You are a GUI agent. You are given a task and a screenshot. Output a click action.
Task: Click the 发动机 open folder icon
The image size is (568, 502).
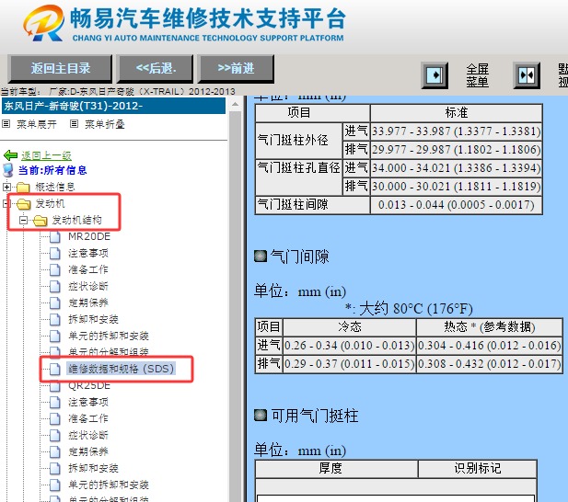click(24, 204)
